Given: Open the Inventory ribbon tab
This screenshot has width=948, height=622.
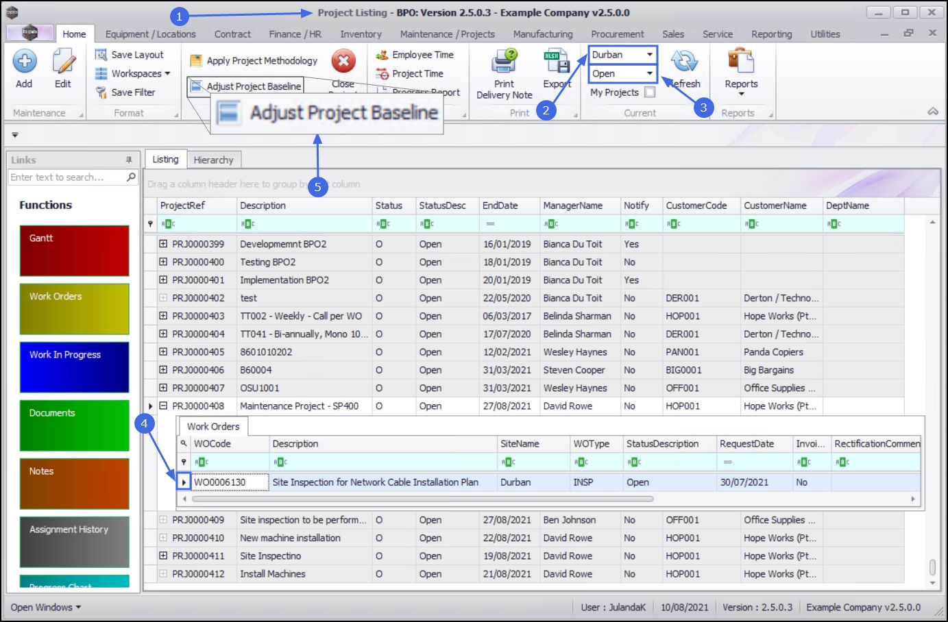Looking at the screenshot, I should [x=361, y=34].
